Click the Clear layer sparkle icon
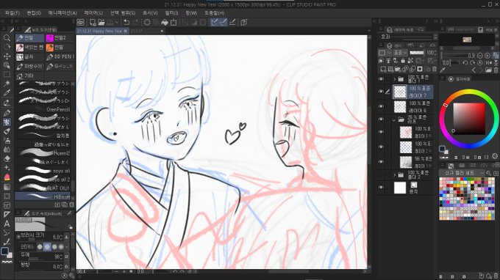500x280 pixels. click(x=147, y=22)
